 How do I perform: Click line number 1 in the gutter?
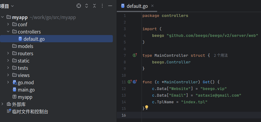[x=125, y=16]
